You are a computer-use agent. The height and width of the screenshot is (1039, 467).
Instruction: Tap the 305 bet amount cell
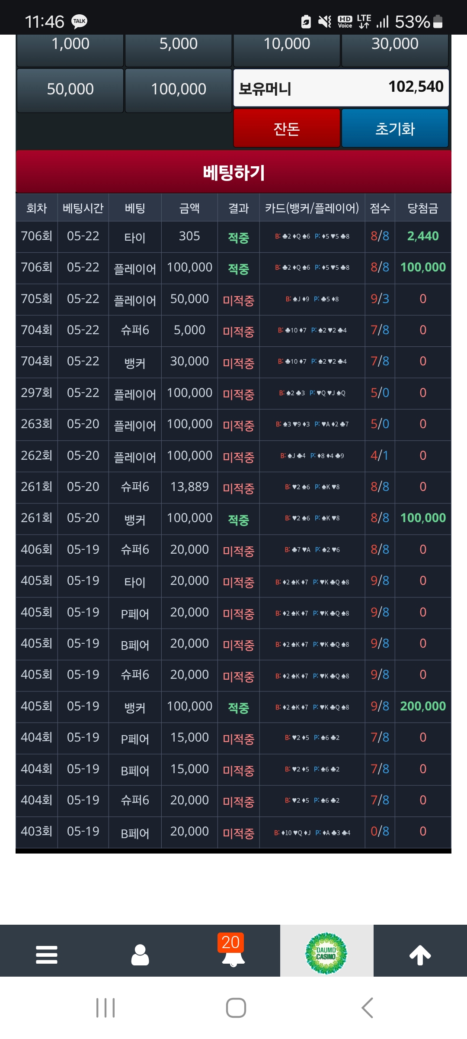tap(189, 236)
